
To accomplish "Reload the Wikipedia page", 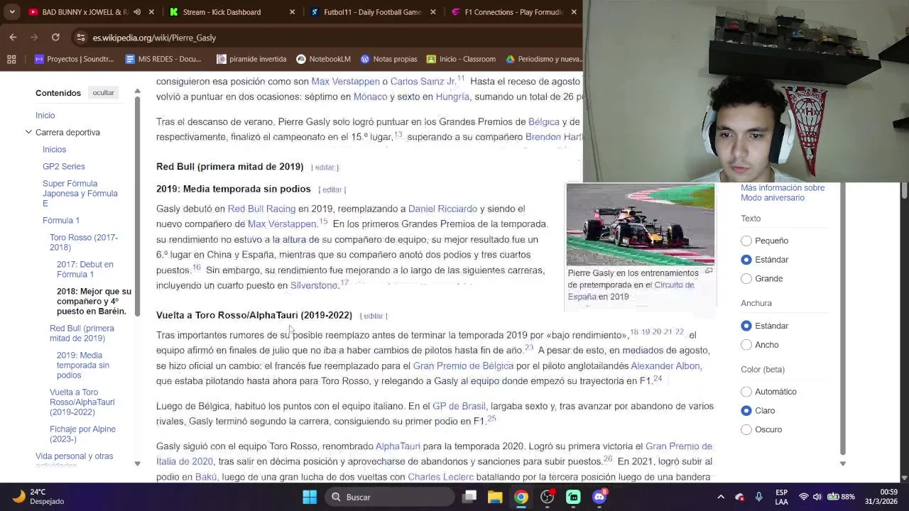I will tap(55, 37).
